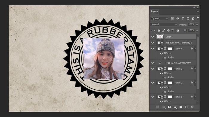Close the Layers panel X button
Image resolution: width=209 pixels, height=117 pixels.
(198, 7)
